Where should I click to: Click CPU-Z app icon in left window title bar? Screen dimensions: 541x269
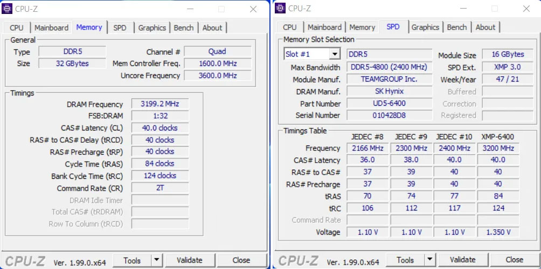point(7,9)
